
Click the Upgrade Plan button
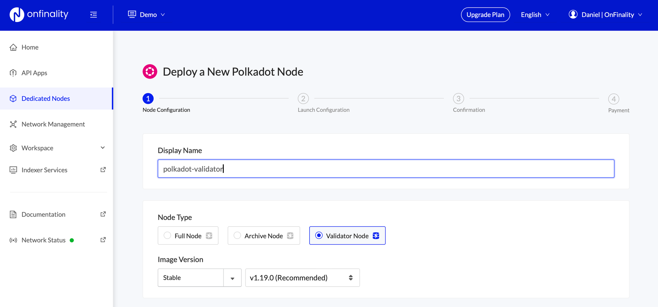(485, 14)
